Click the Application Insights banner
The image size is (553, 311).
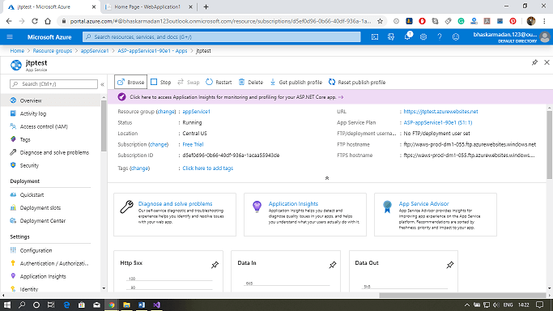pos(327,97)
